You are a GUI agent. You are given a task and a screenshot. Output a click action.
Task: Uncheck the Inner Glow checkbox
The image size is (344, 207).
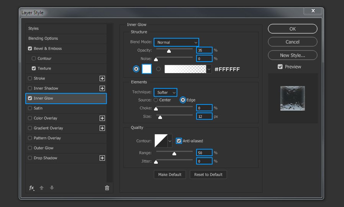coord(30,98)
